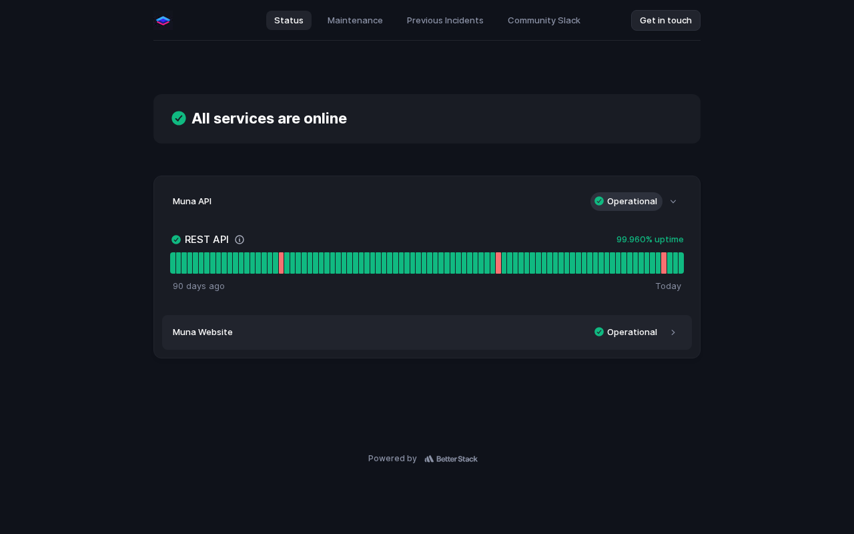Click the Muna Website Operational status badge
Image resolution: width=854 pixels, height=534 pixels.
coord(626,332)
